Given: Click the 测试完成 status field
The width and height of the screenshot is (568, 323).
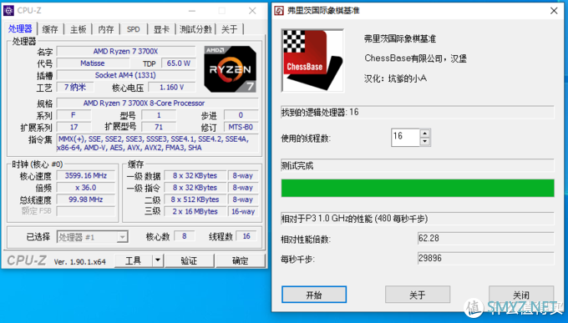Looking at the screenshot, I should pos(418,165).
